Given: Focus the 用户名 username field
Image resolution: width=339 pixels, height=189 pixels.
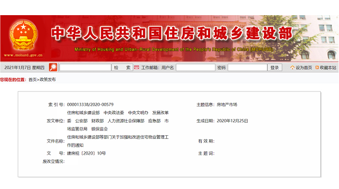Looking at the screenshot, I should pos(196,67).
